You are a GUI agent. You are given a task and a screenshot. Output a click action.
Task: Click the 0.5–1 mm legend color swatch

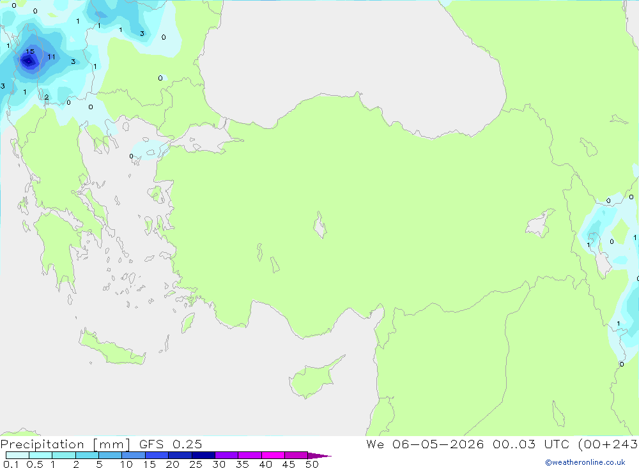click(40, 455)
